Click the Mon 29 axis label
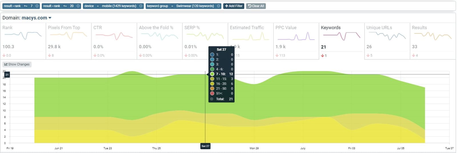Image resolution: width=457 pixels, height=153 pixels. (x=254, y=148)
